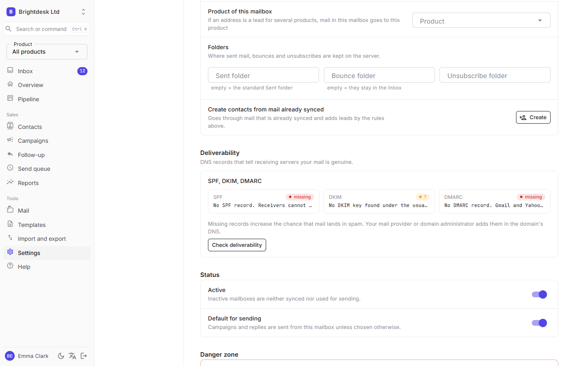Open the All products sidebar dropdown
Viewport: 586px width, 366px height.
point(47,52)
